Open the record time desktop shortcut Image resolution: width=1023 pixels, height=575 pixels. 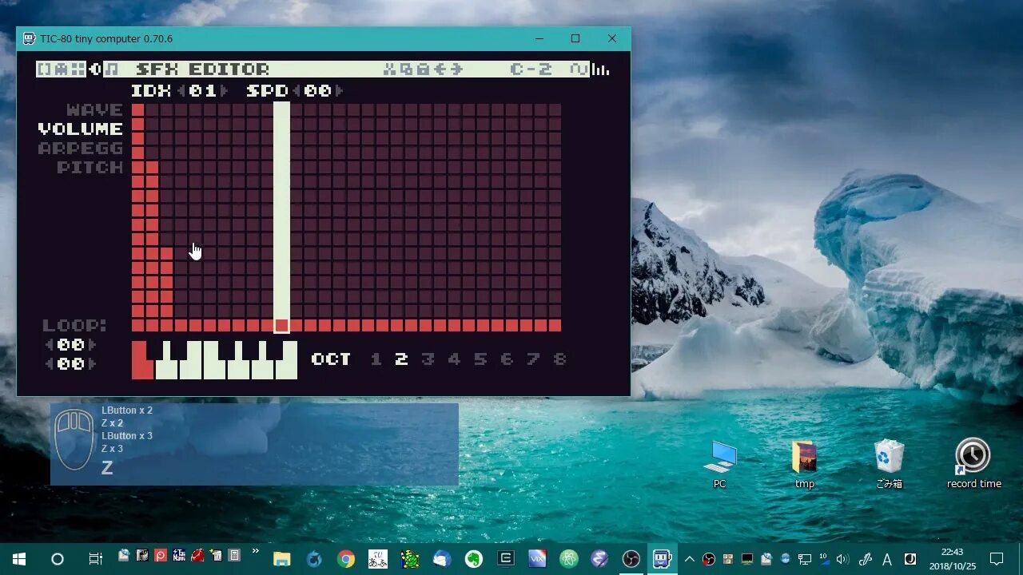coord(973,464)
